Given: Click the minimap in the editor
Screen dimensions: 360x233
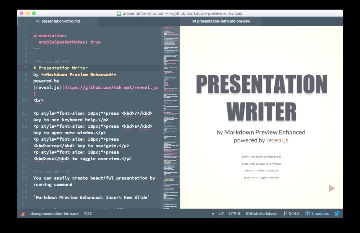Looking at the screenshot, I should pyautogui.click(x=171, y=117).
